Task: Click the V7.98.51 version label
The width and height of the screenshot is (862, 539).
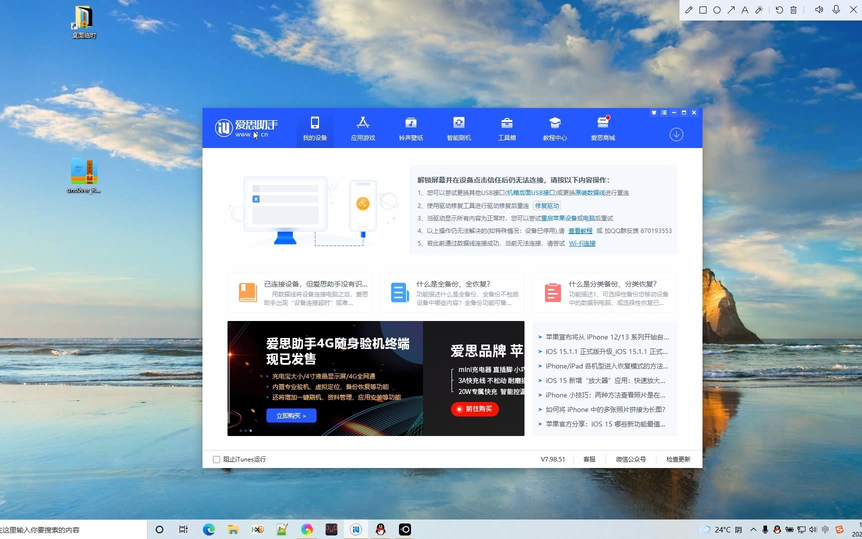Action: coord(553,459)
